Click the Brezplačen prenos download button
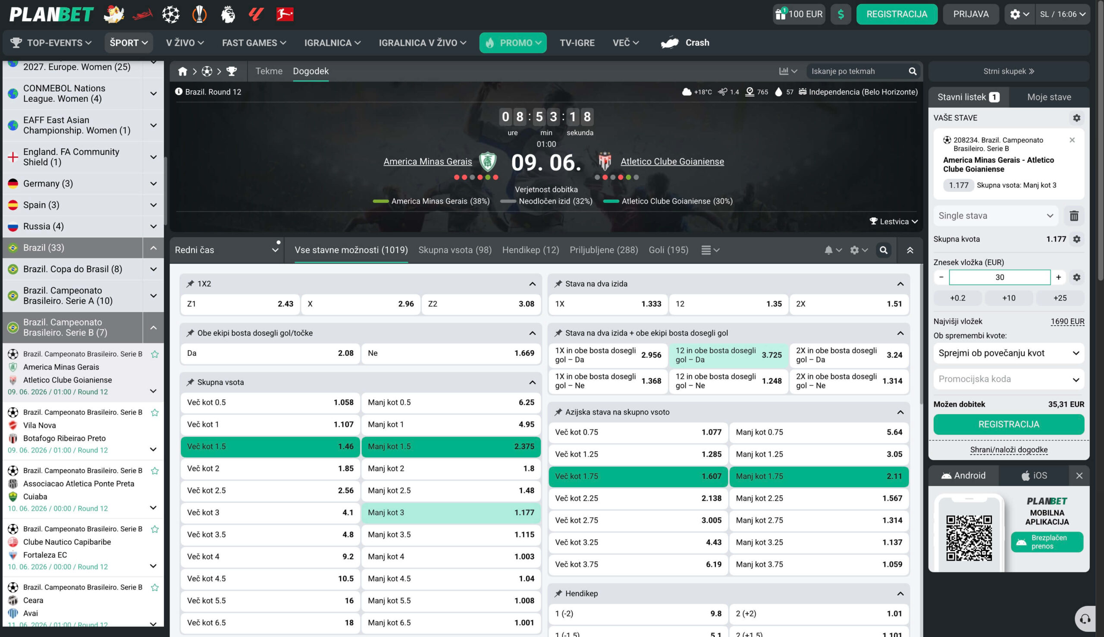This screenshot has width=1104, height=637. tap(1047, 542)
